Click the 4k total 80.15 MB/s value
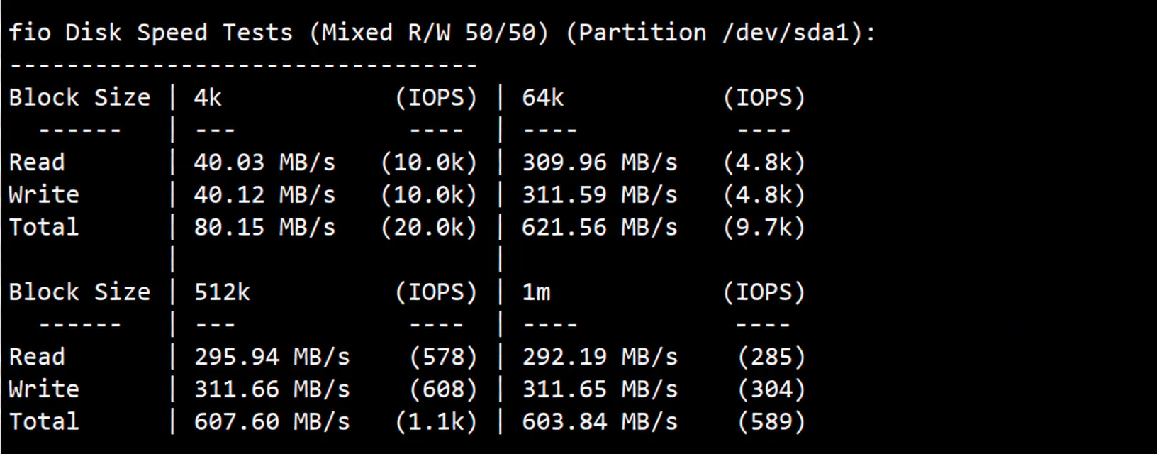 264,227
